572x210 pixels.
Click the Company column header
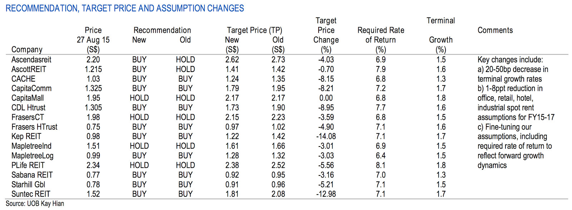[27, 50]
